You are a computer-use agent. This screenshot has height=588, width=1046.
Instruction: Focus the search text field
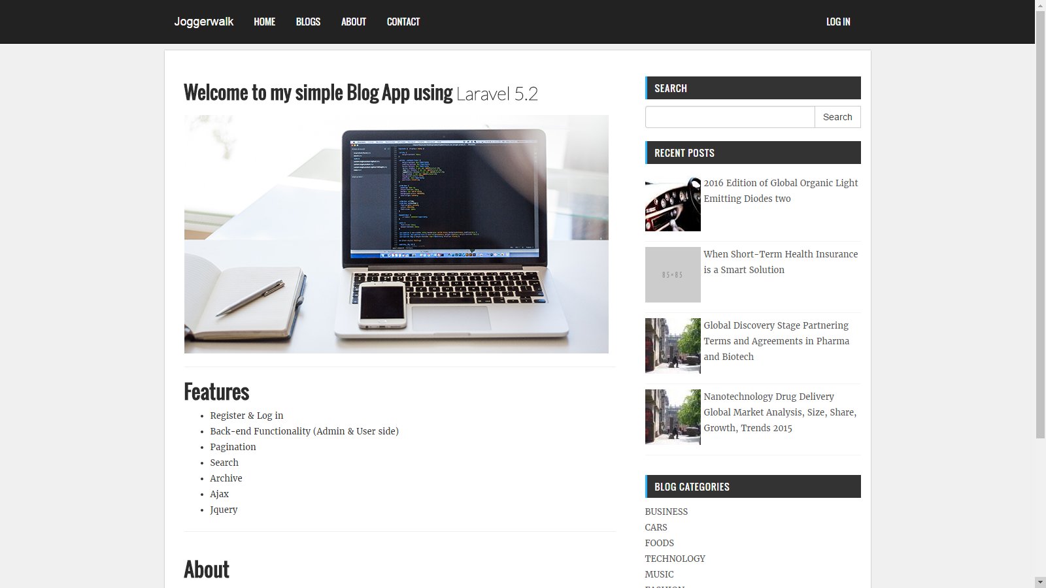pyautogui.click(x=730, y=117)
